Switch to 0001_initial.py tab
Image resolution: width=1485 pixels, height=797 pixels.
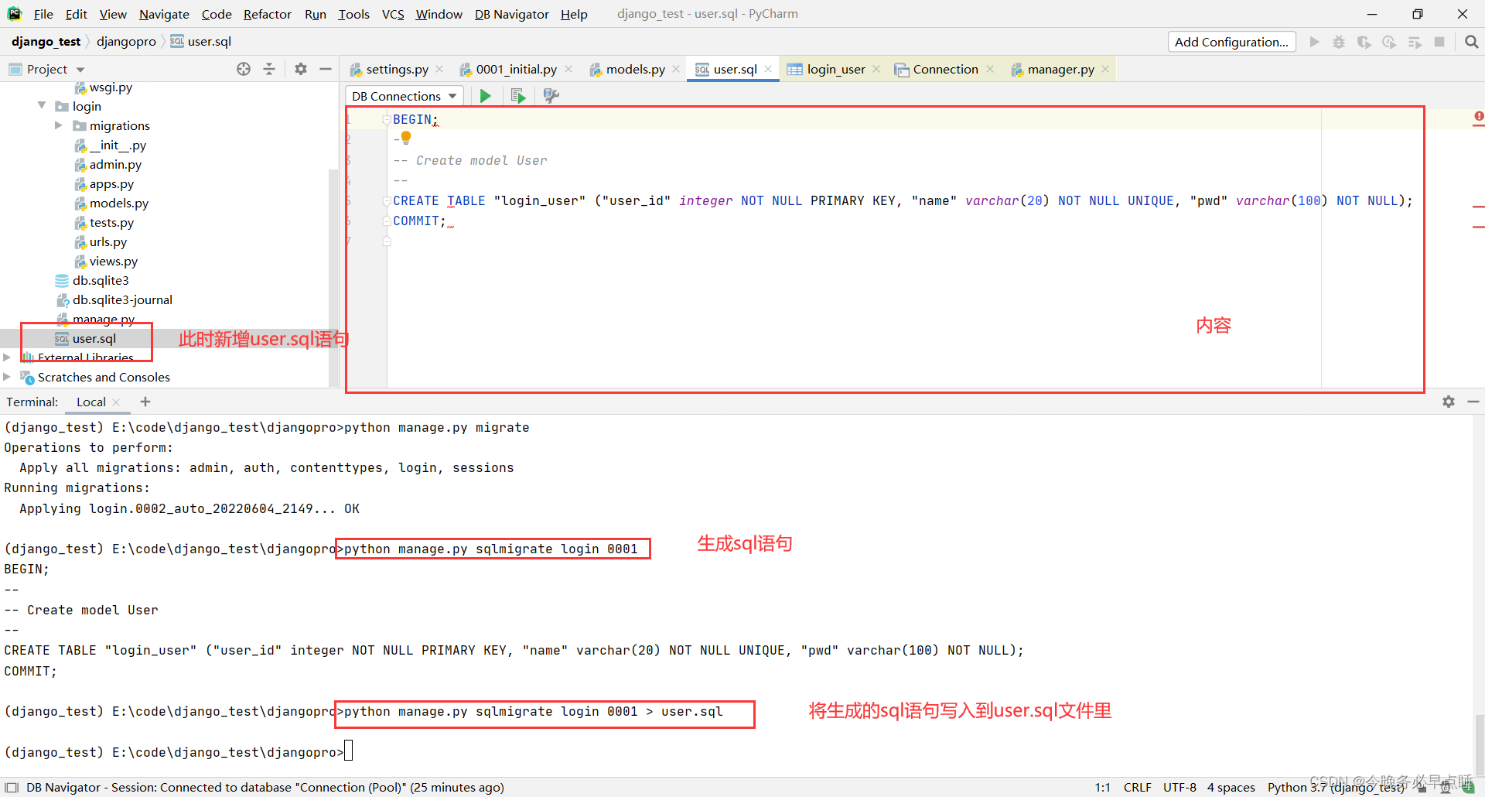tap(516, 69)
